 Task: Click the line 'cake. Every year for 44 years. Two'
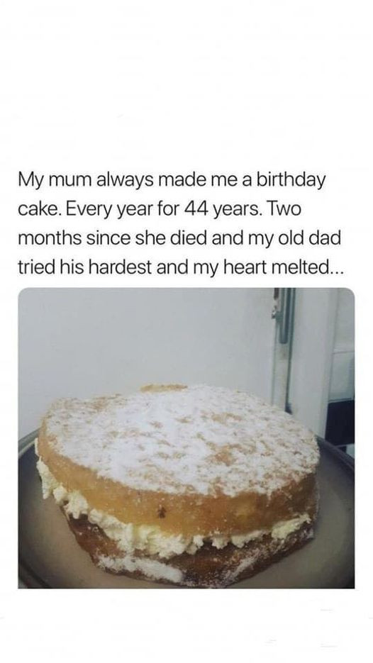point(160,209)
